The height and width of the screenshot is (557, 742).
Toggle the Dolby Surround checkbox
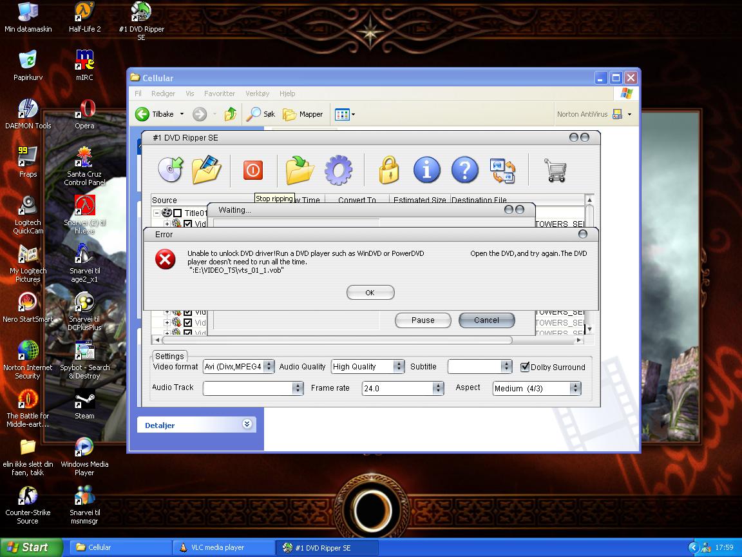pos(524,367)
